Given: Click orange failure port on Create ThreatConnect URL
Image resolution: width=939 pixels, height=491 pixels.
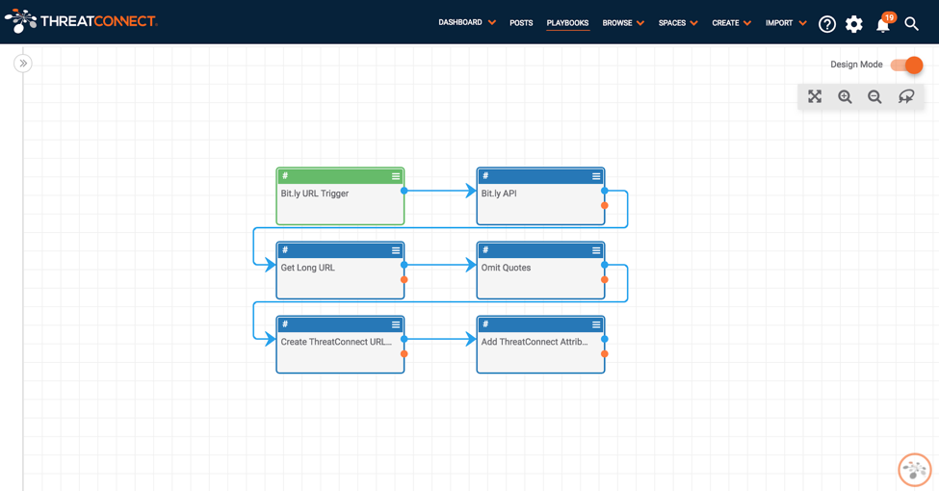Looking at the screenshot, I should [x=404, y=354].
